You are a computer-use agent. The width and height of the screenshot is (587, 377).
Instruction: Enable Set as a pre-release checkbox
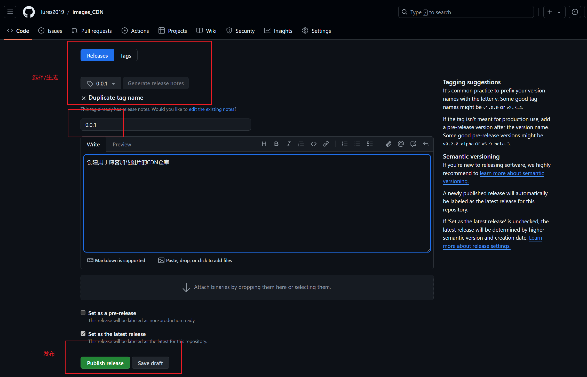point(83,313)
